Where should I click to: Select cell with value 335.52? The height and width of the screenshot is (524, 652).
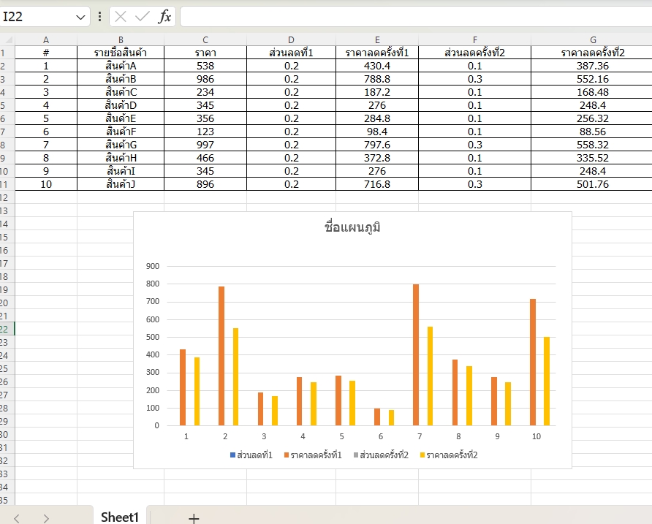pos(592,158)
